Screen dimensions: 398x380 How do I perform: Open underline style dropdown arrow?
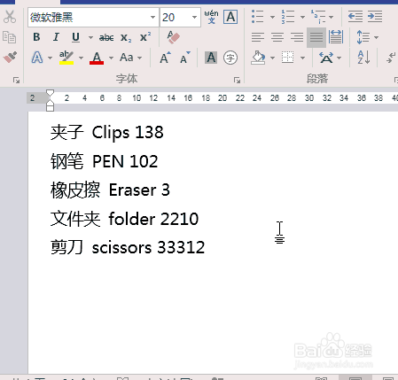coord(90,37)
